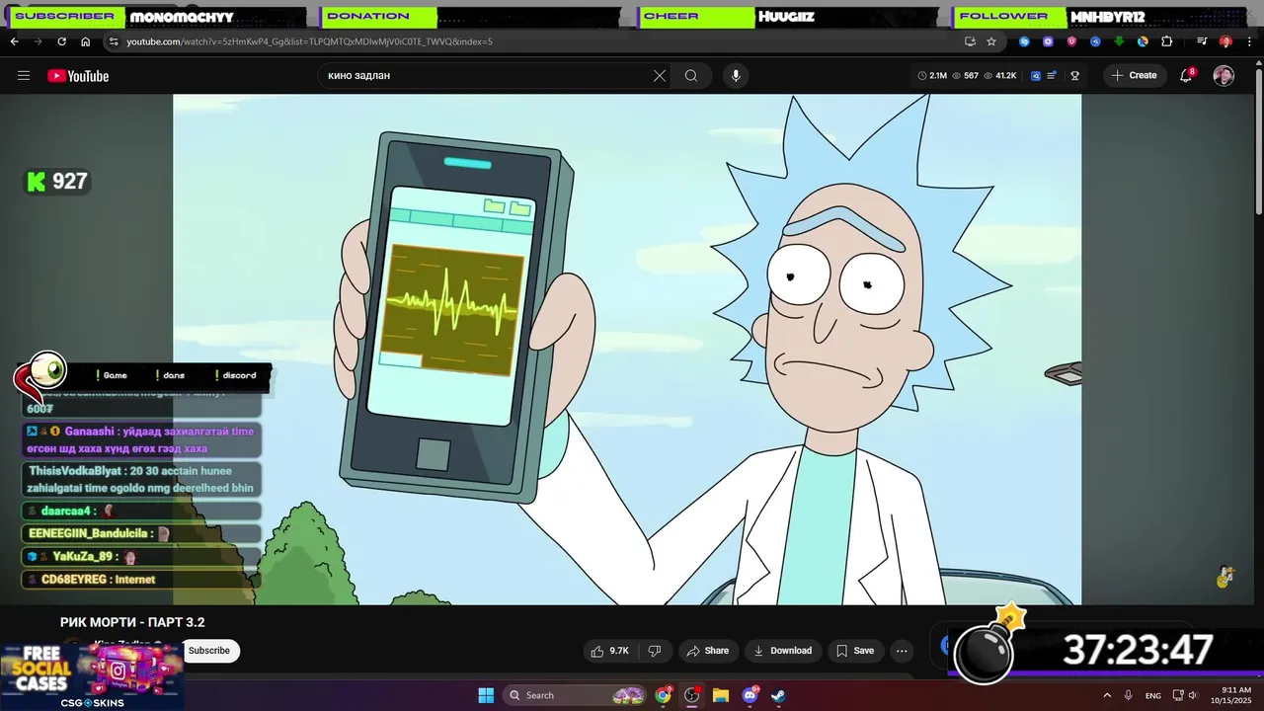Download the video
The width and height of the screenshot is (1264, 711).
[782, 651]
